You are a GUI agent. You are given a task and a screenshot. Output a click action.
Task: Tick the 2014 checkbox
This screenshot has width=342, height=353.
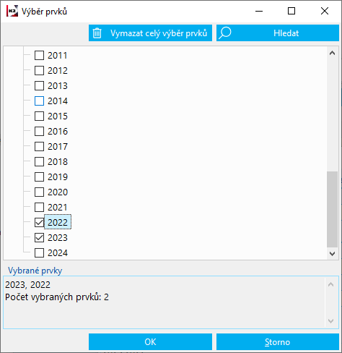pos(39,101)
